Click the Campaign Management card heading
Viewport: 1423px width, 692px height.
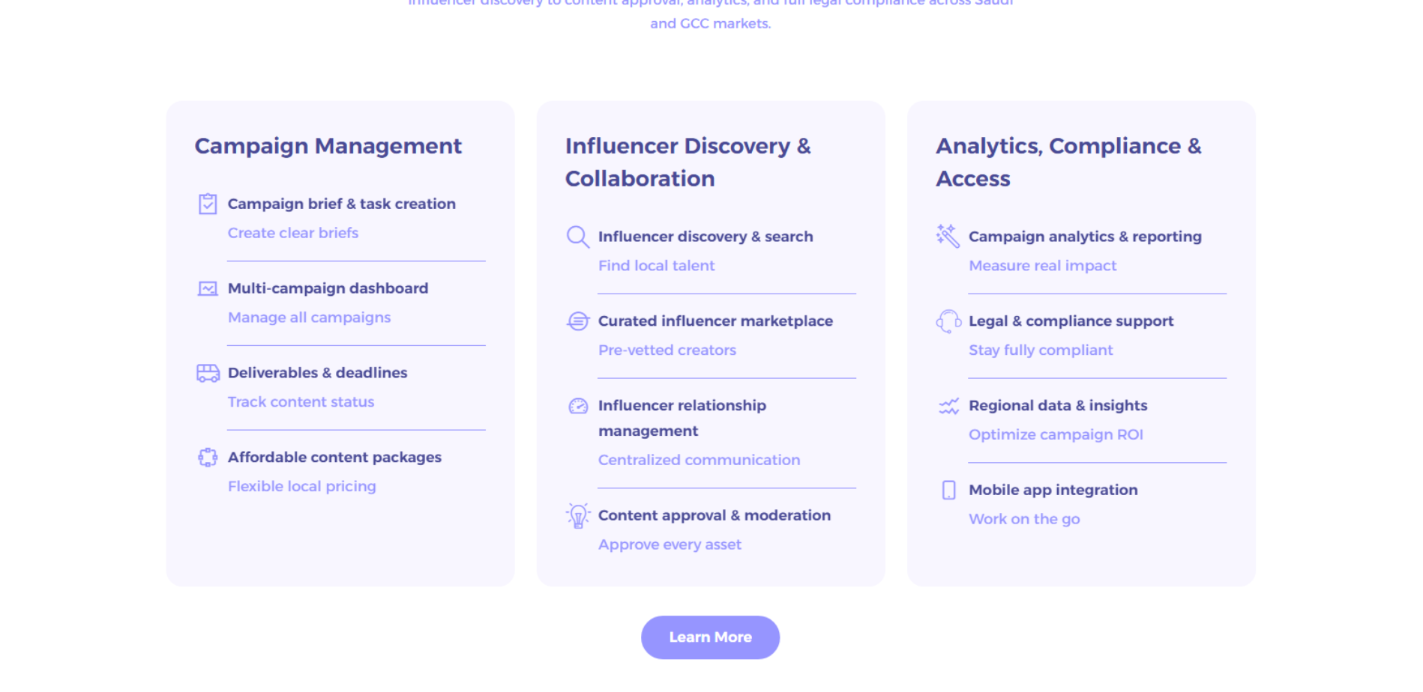tap(328, 146)
